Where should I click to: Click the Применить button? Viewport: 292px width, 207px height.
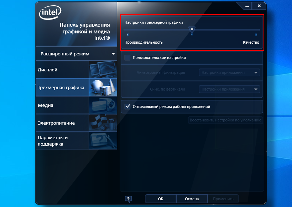point(223,199)
